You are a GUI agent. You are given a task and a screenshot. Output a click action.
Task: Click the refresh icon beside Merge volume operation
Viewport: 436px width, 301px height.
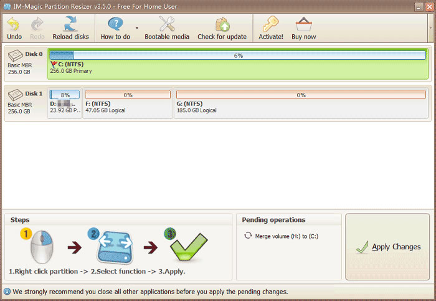pos(248,236)
